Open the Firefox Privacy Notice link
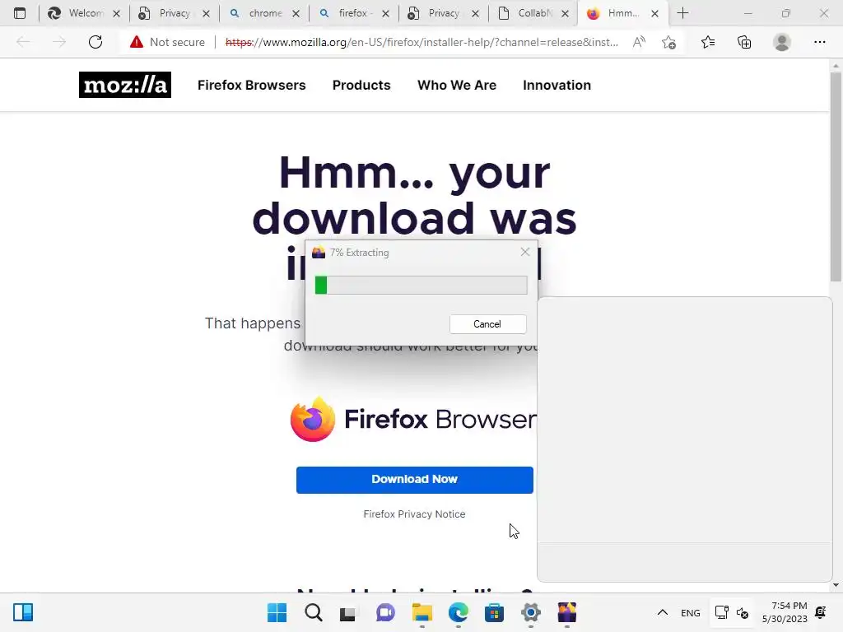Screen dimensions: 843x632 coord(414,514)
